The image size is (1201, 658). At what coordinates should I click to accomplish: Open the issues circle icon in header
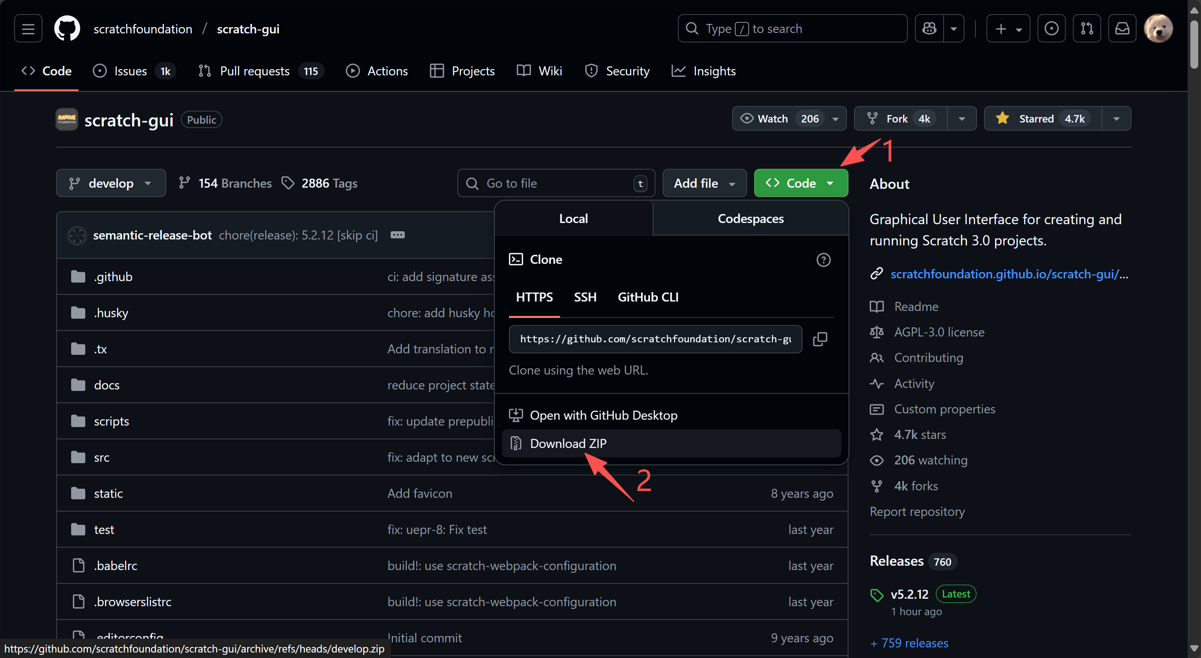1051,29
